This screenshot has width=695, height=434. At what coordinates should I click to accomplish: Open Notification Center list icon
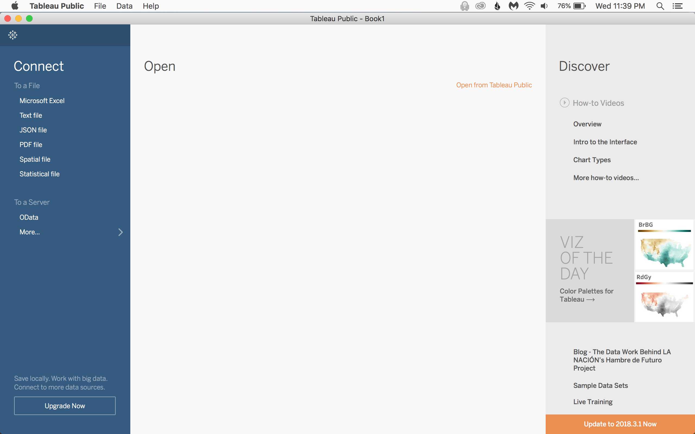pos(677,6)
